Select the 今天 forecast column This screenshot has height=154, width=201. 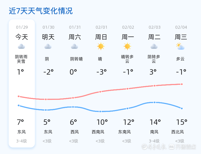(22, 83)
